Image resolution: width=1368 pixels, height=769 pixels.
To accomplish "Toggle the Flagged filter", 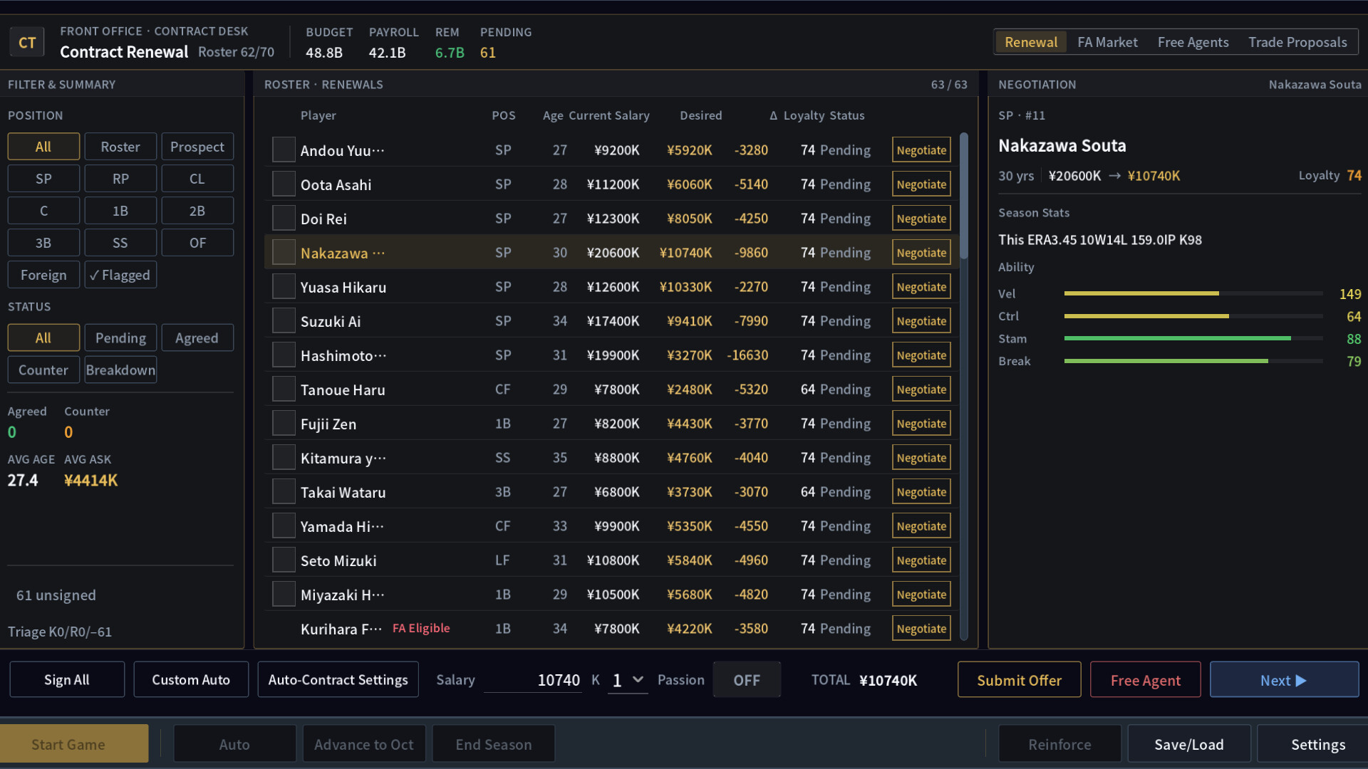I will [120, 275].
